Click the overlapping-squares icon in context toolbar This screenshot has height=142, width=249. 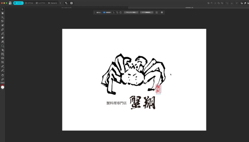coord(117,12)
